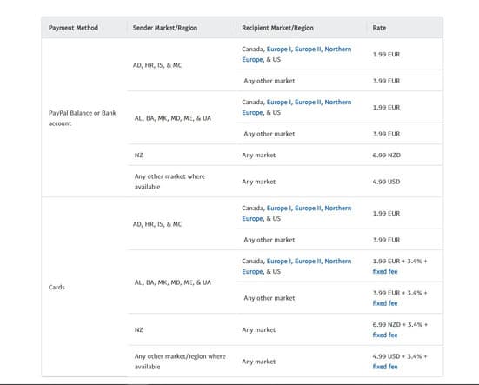
Task: Open Europe I link in Cards AD, HR row
Action: tap(279, 209)
